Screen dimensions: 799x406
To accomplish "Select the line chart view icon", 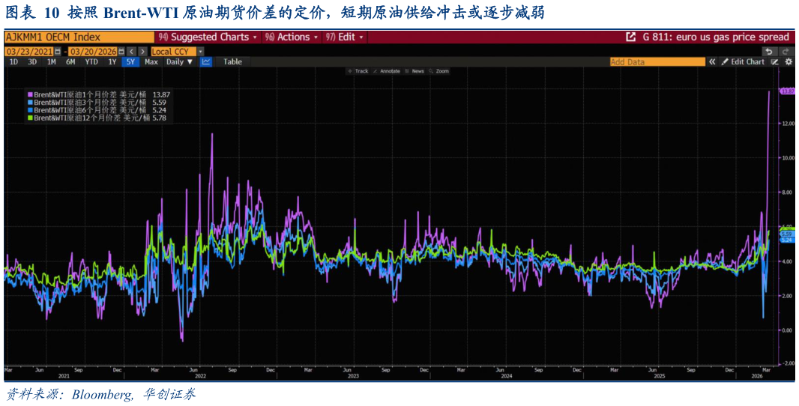I will 206,61.
